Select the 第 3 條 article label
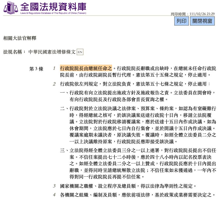Viewport: 219px width, 203px height. pyautogui.click(x=36, y=69)
